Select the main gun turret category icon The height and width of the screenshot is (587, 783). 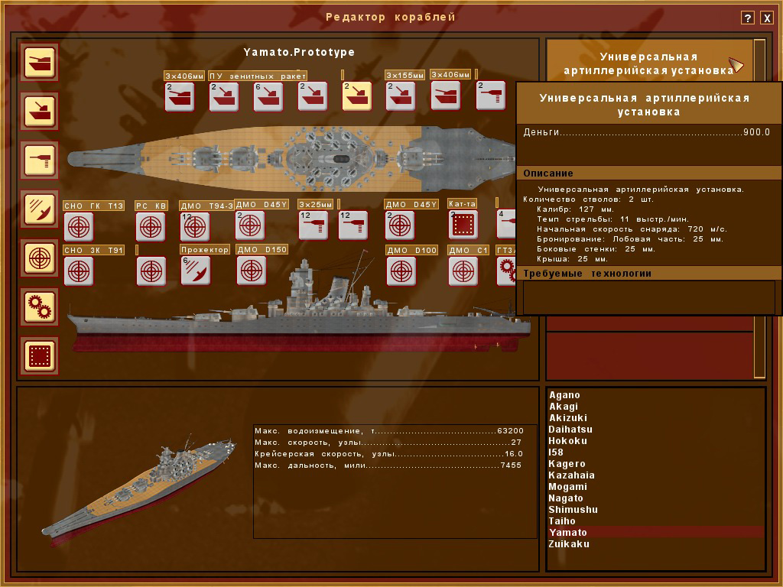point(40,63)
